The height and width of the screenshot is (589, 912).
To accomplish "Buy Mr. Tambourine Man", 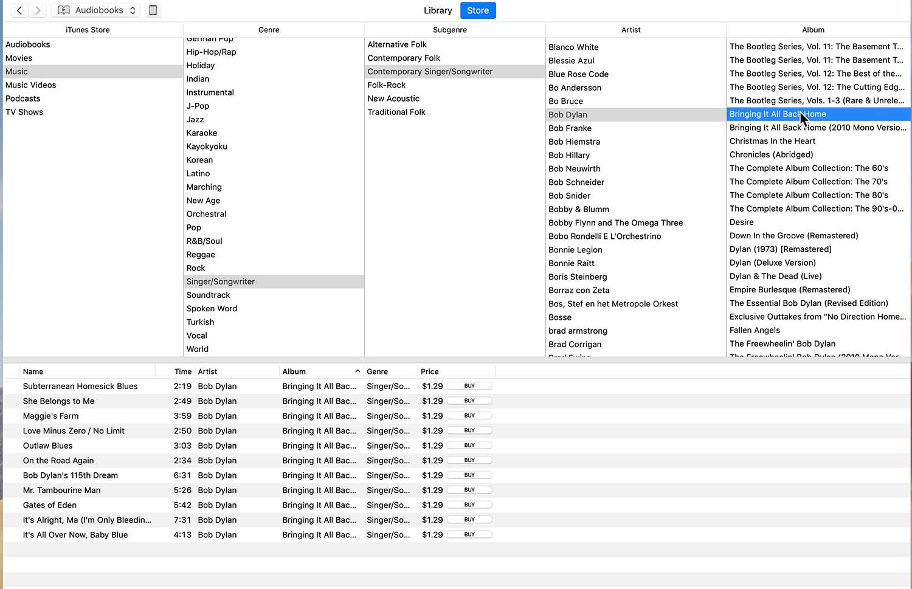I will point(469,490).
